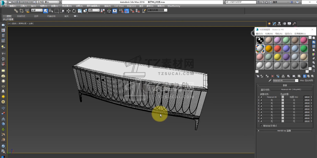Toggle the Angle Snap icon

[127, 11]
